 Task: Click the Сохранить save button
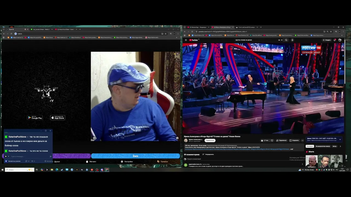tap(294, 140)
